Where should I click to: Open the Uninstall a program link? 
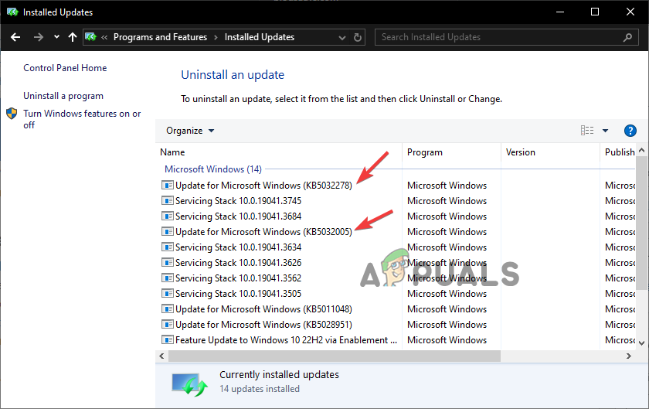click(x=63, y=96)
